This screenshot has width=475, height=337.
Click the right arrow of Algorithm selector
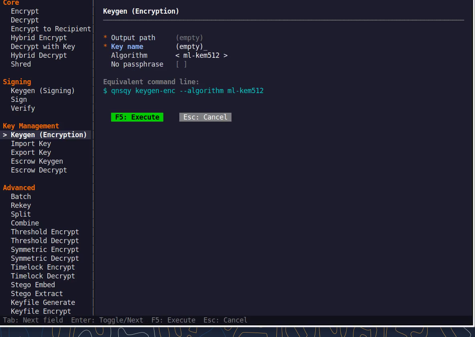225,55
